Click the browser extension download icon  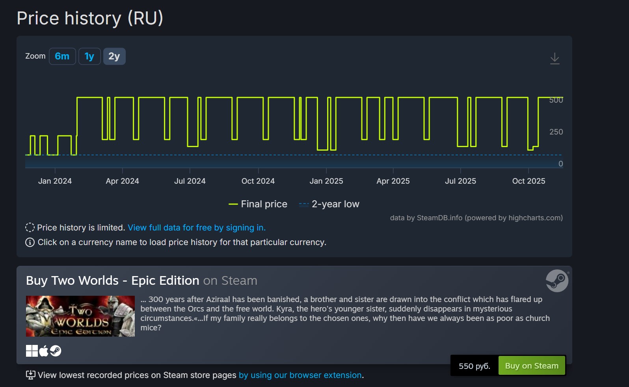30,375
